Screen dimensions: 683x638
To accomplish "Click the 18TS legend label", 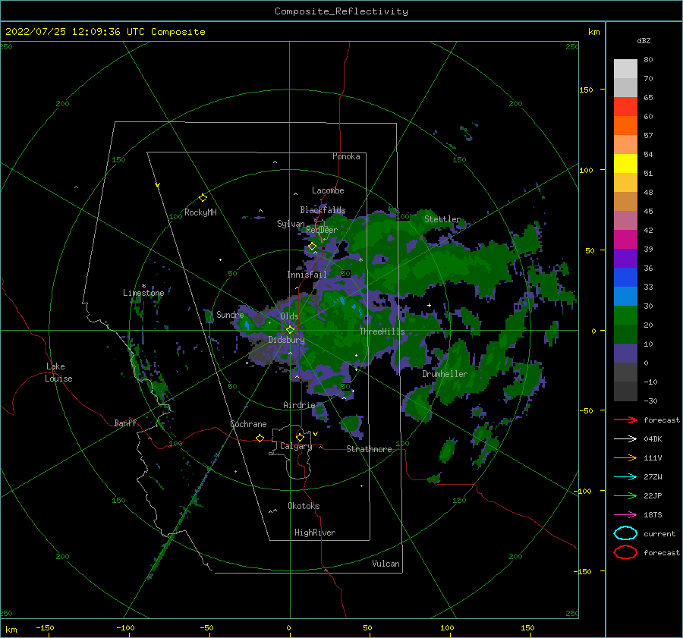I will (x=653, y=515).
